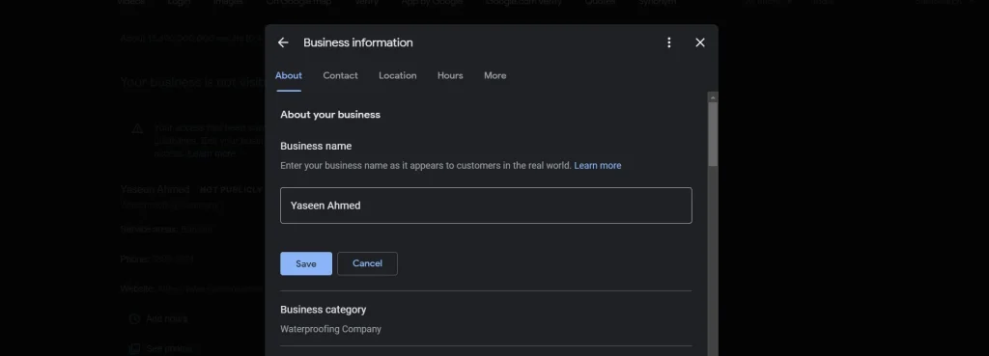Go back using the arrow in Business information
The width and height of the screenshot is (989, 356).
283,42
